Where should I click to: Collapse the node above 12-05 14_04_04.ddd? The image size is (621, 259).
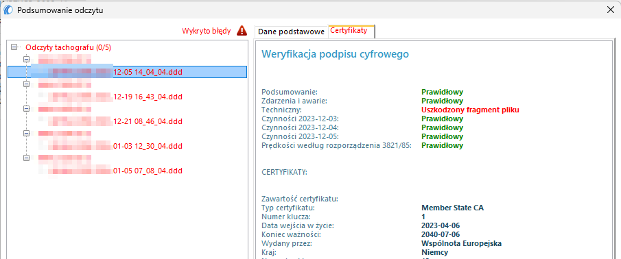coord(27,60)
